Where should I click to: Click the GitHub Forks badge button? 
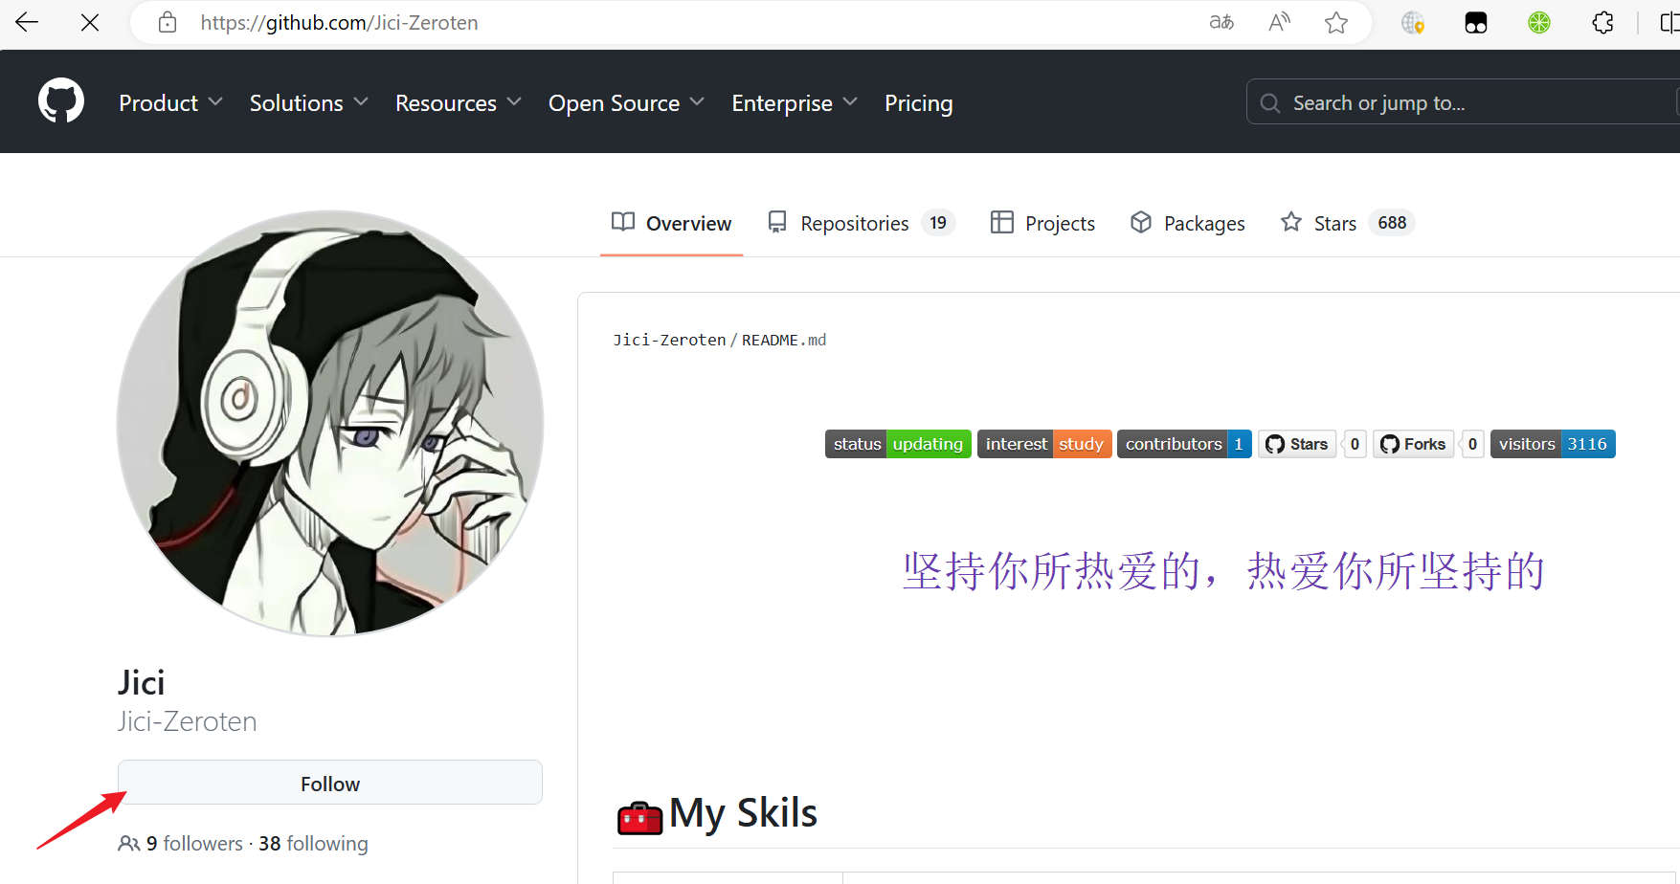tap(1414, 444)
